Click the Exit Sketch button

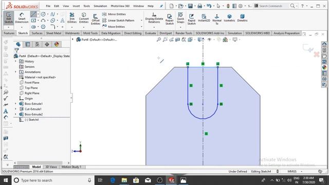pyautogui.click(x=9, y=18)
